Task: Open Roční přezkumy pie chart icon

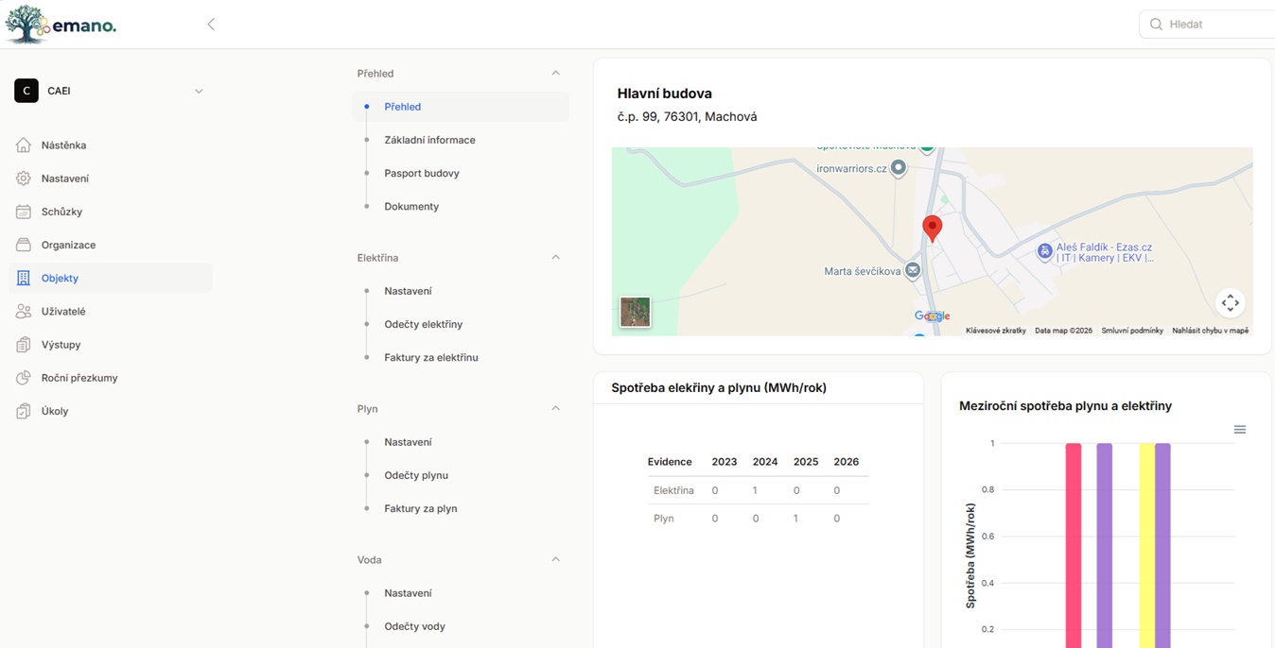Action: coord(24,378)
